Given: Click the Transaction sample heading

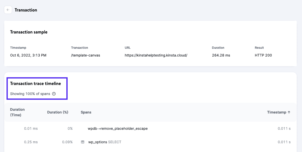Looking at the screenshot, I should (29, 32).
